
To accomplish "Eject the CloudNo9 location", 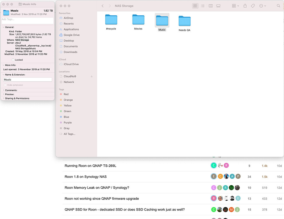I will click(x=92, y=77).
